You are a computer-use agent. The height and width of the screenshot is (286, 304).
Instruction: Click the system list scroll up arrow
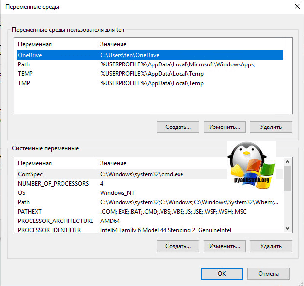pos(287,162)
